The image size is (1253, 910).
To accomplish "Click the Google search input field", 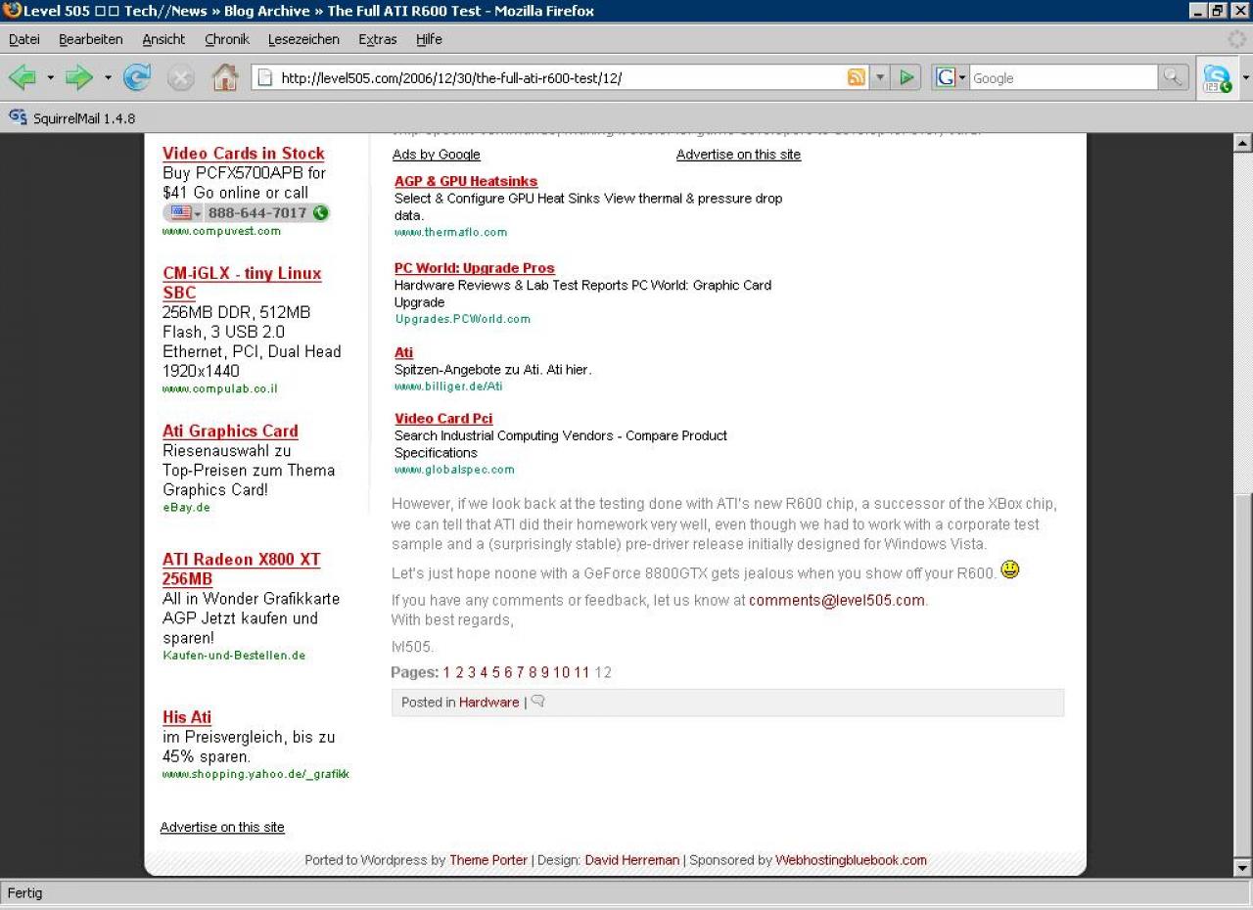I will coord(1064,78).
